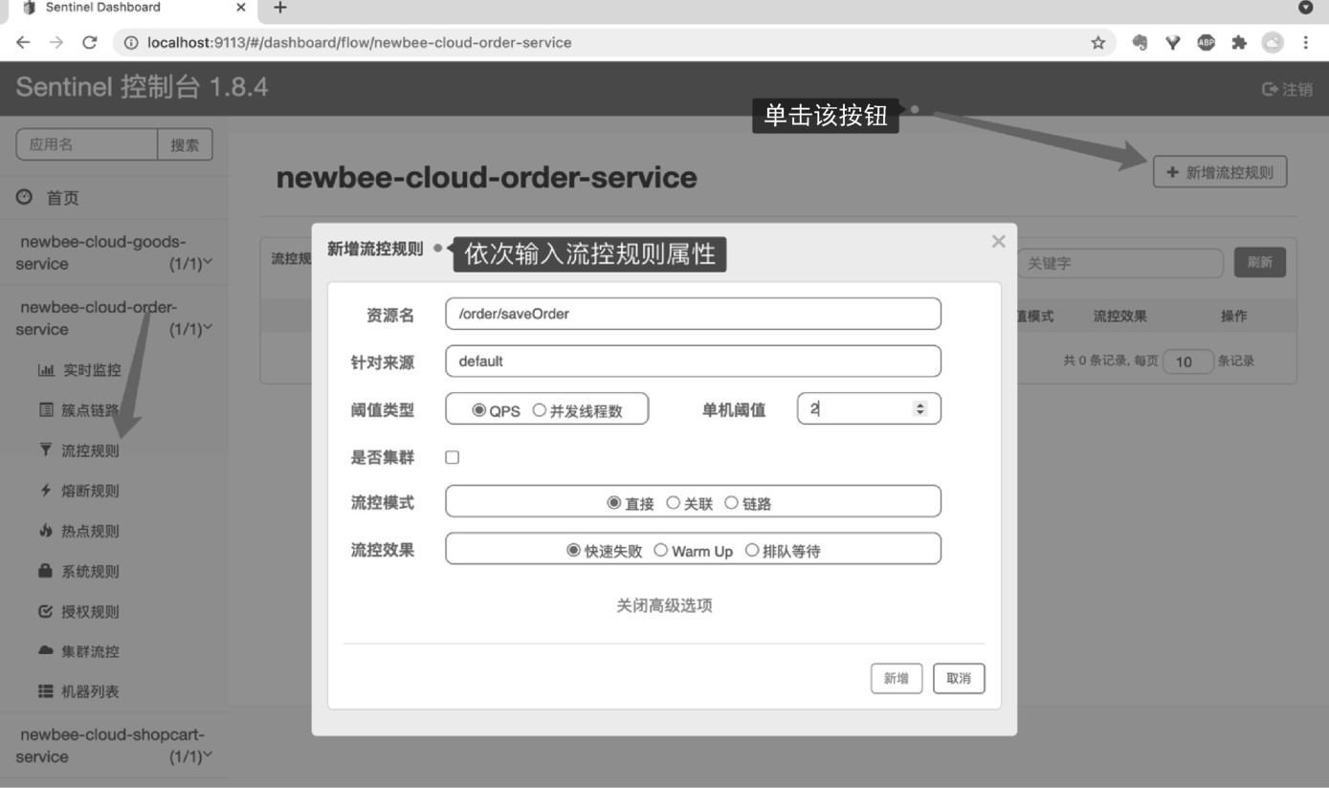Click the records-per-page field showing 10
Image resolution: width=1329 pixels, height=788 pixels.
pos(1187,361)
